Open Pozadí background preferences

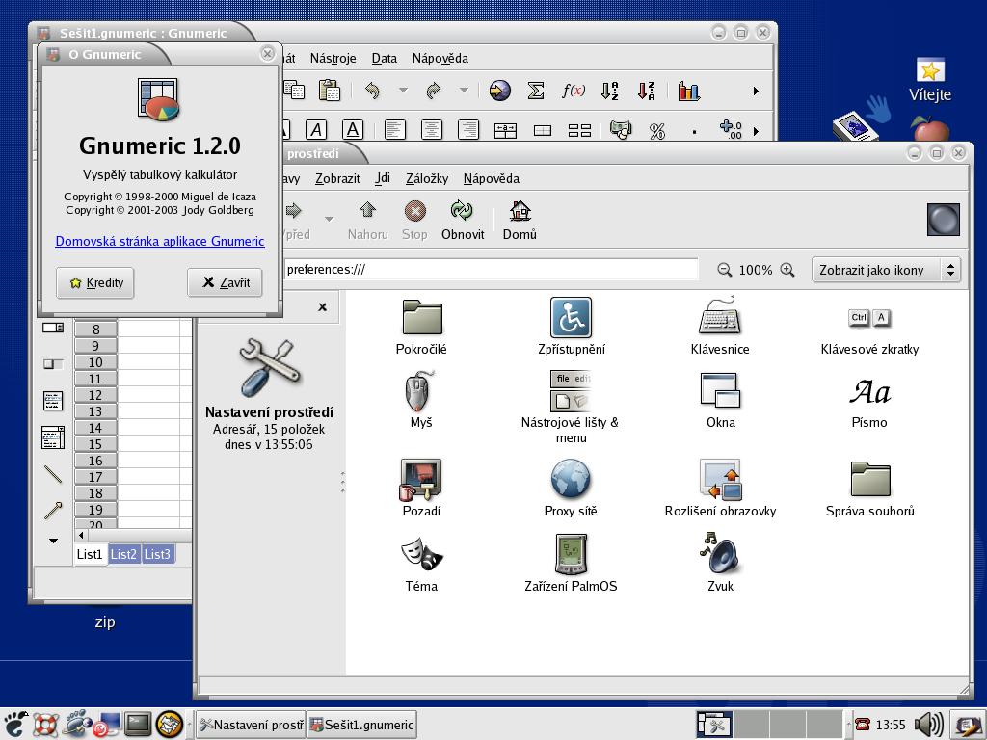pos(421,489)
